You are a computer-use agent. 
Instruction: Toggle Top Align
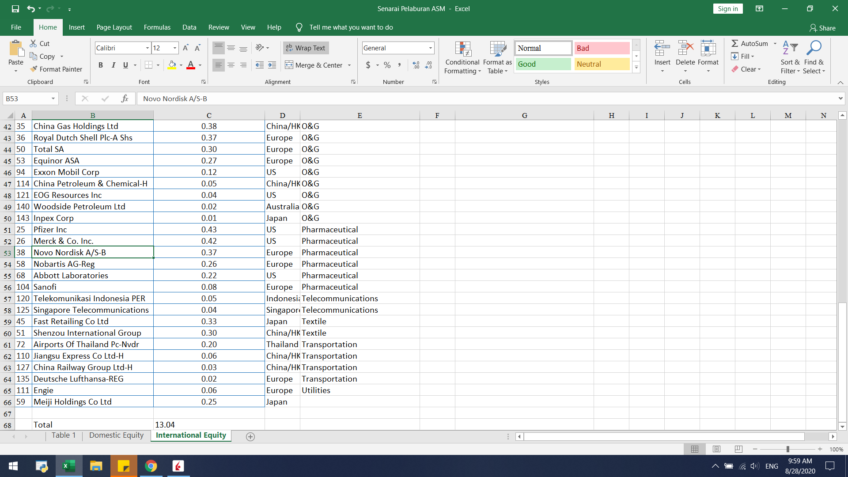(x=218, y=48)
